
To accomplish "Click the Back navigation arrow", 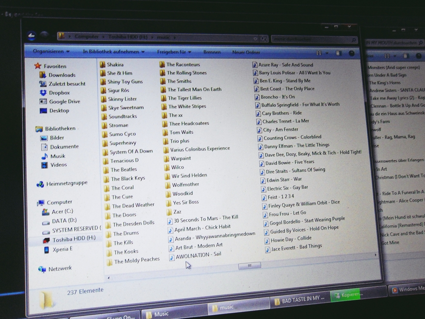I will pyautogui.click(x=31, y=36).
